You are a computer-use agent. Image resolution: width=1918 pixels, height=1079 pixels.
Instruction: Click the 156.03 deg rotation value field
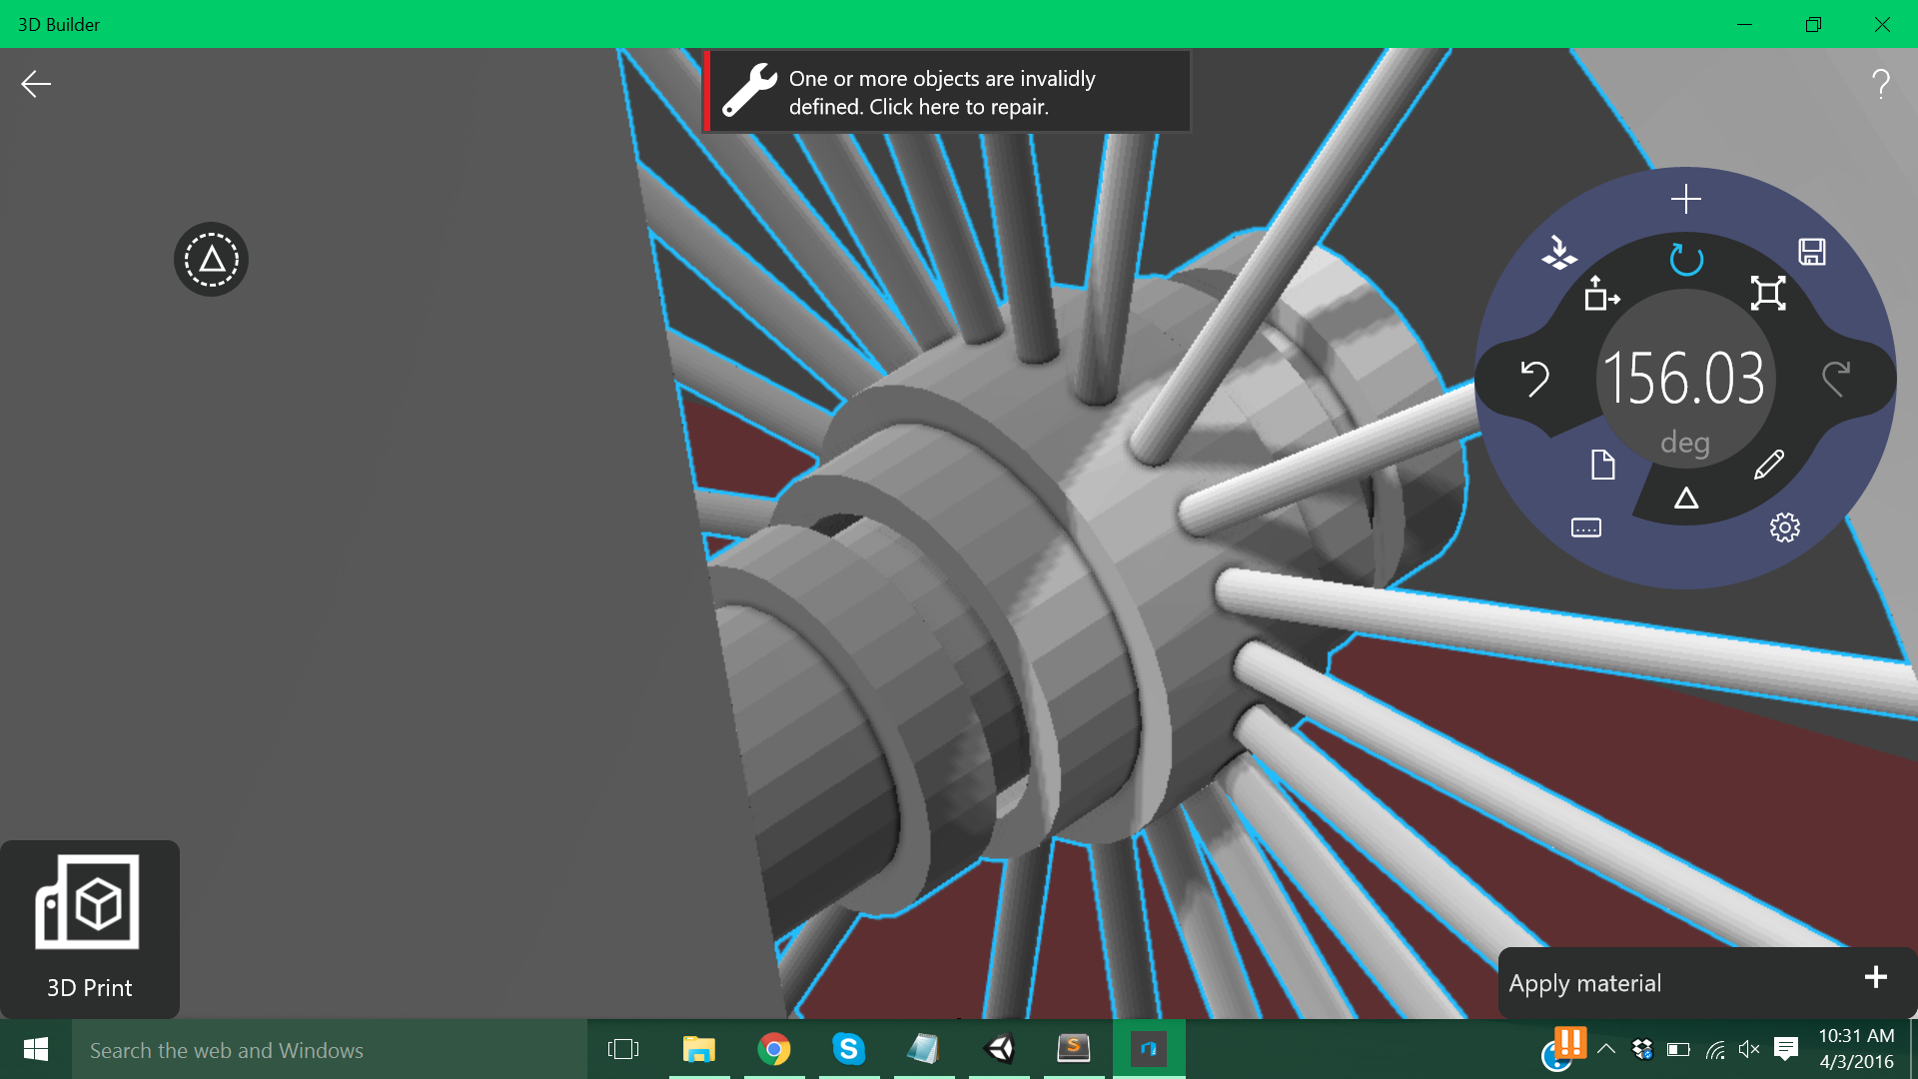pos(1684,380)
